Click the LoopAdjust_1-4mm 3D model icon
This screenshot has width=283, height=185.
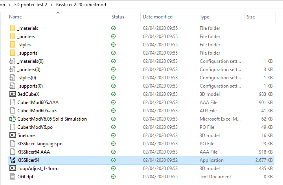[13, 169]
